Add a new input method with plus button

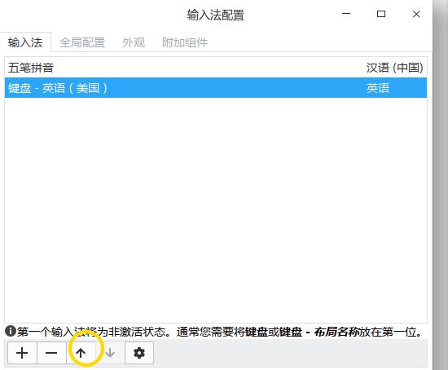point(22,353)
